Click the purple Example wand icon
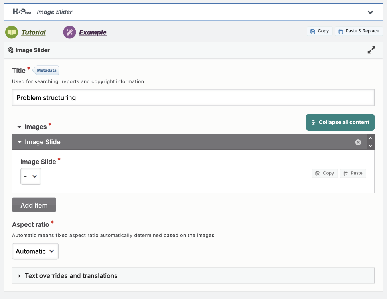387x299 pixels. (69, 32)
